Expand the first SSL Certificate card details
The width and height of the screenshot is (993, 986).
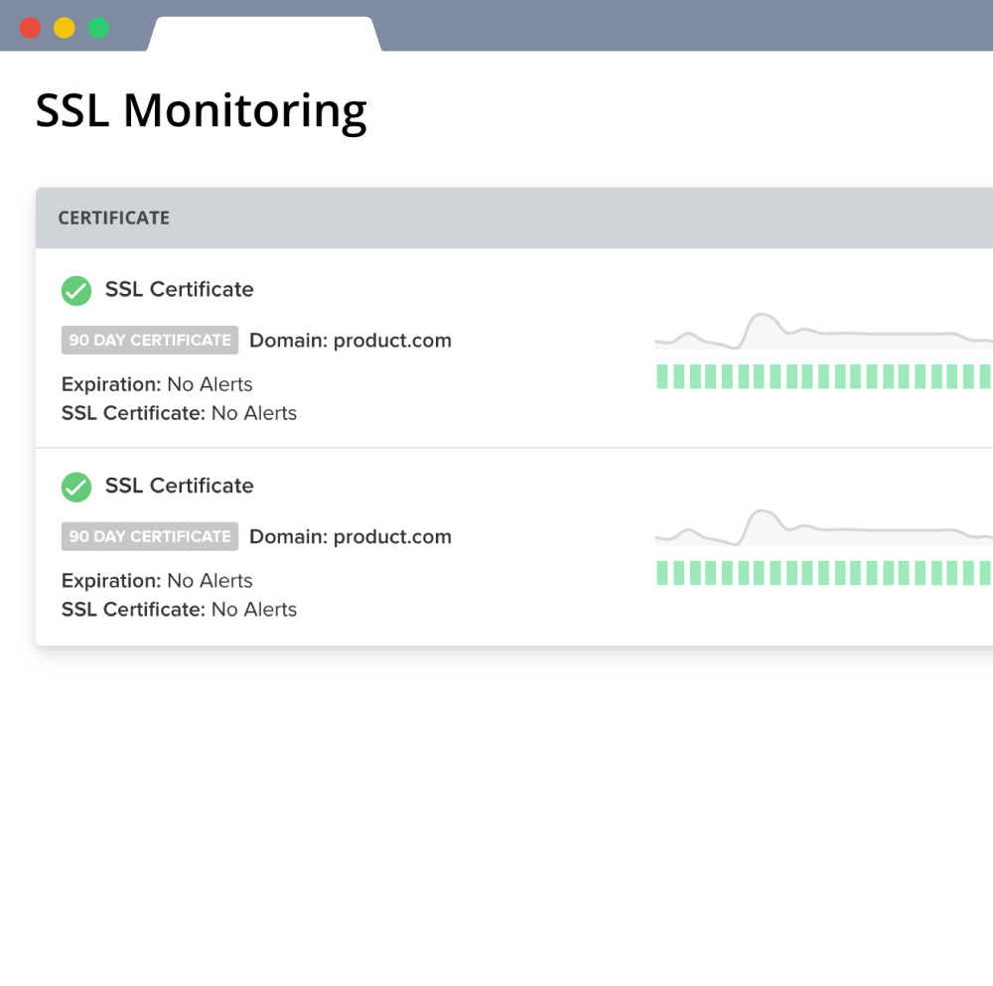pos(179,289)
